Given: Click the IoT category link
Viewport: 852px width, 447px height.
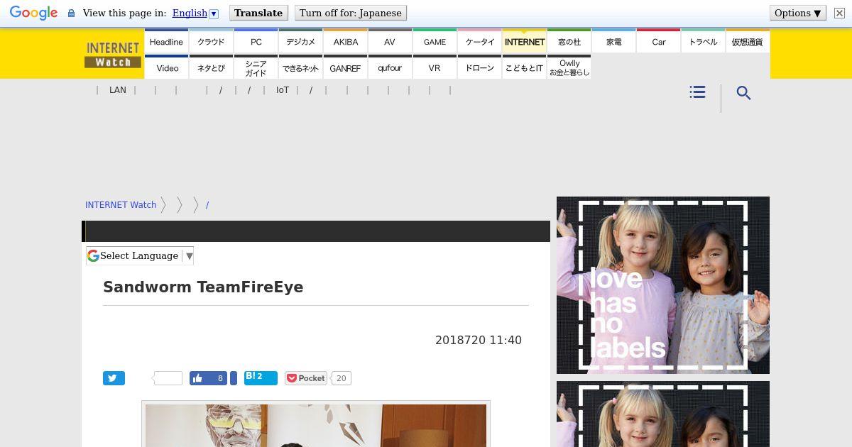Looking at the screenshot, I should [x=283, y=90].
